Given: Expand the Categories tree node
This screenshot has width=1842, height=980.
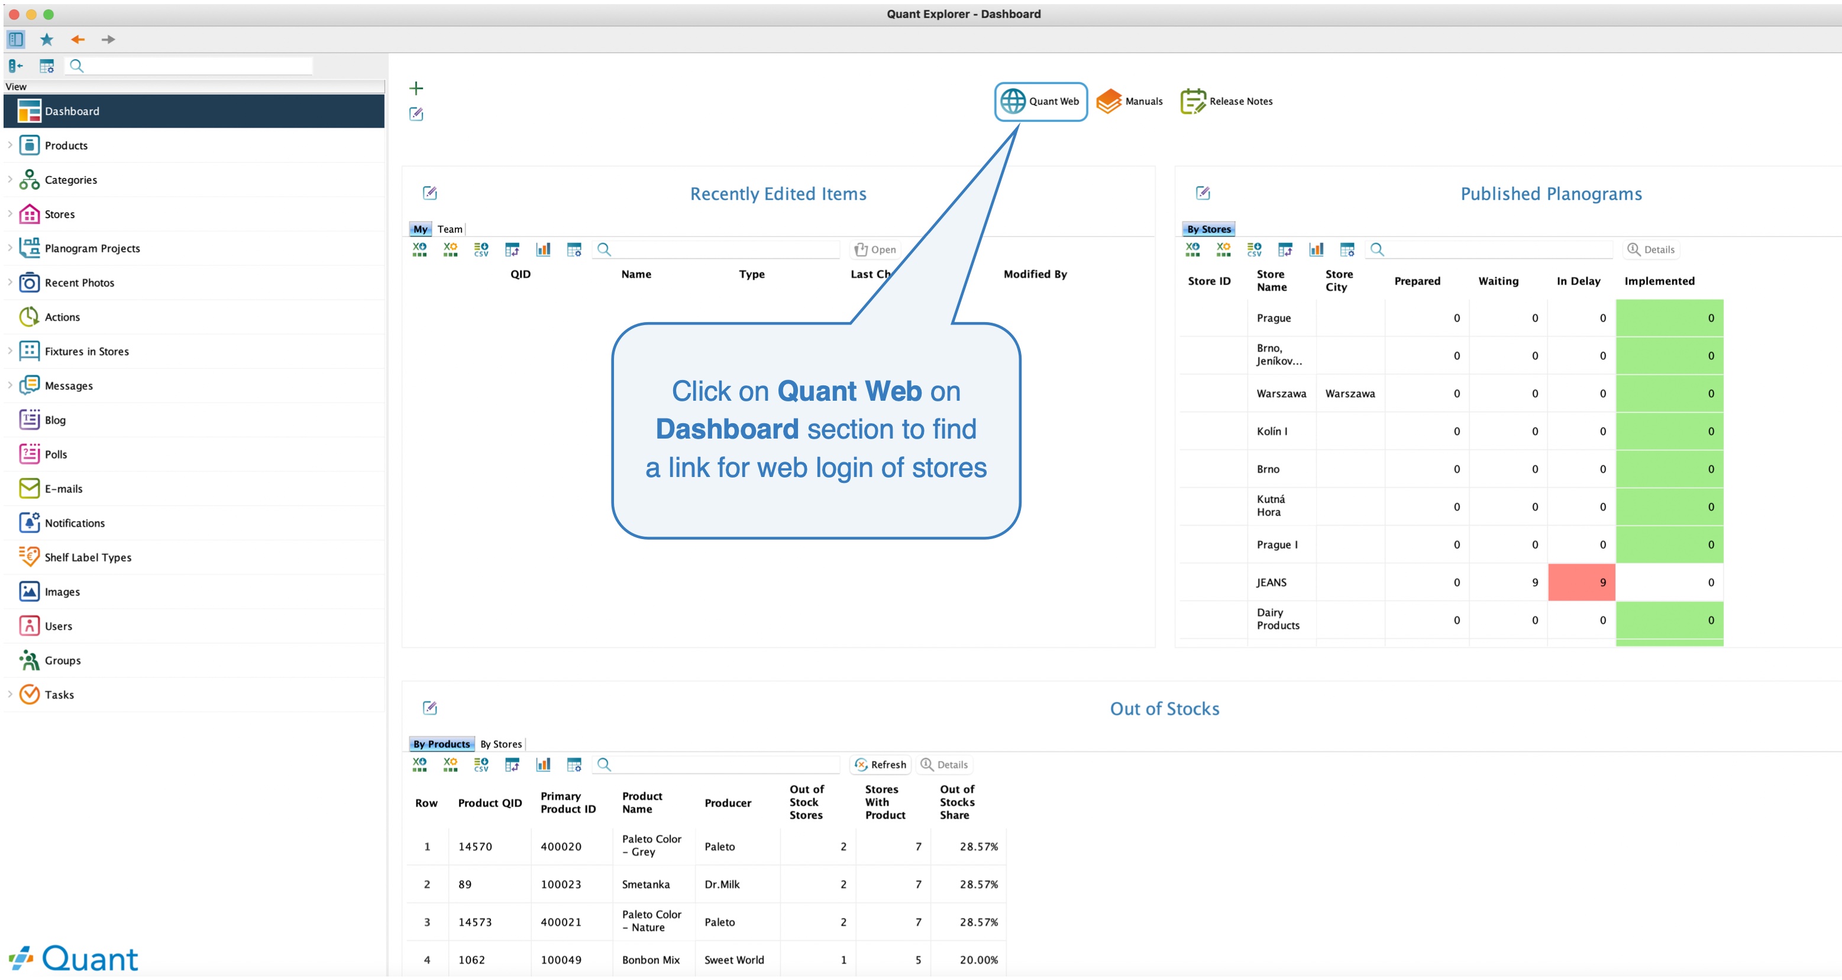Looking at the screenshot, I should [10, 179].
